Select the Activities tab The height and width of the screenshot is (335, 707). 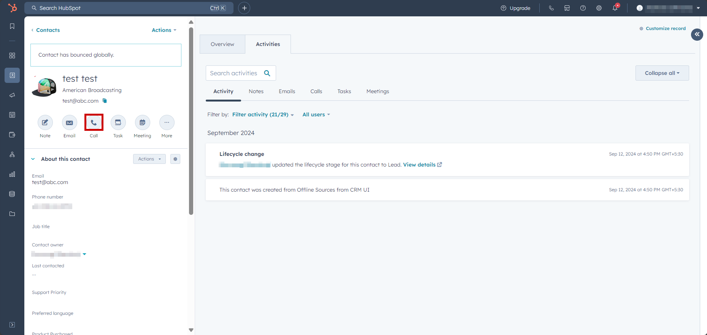pos(268,44)
